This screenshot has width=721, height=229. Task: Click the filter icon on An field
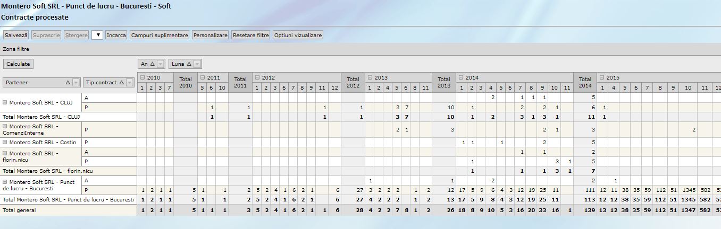click(161, 64)
